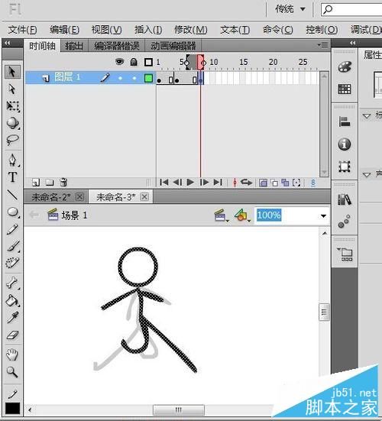Select the Free Transform tool
Viewport: 382px width, 421px height.
click(13, 106)
